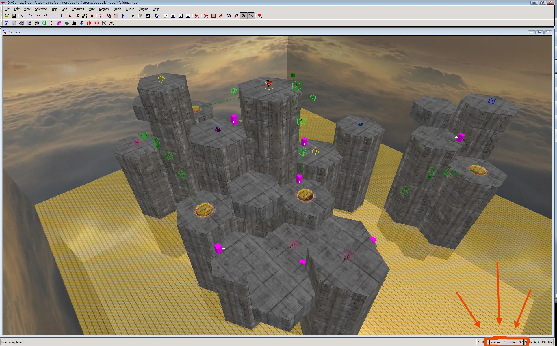Toggle the crossed-out curve filter
Image resolution: width=557 pixels, height=346 pixels.
(x=206, y=16)
